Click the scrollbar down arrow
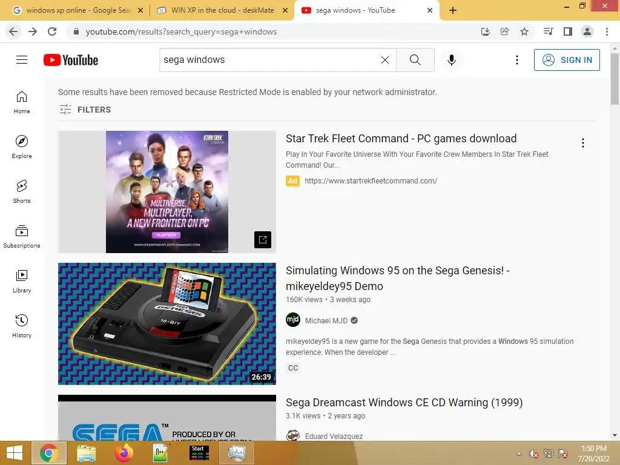The height and width of the screenshot is (465, 620). coord(615,435)
